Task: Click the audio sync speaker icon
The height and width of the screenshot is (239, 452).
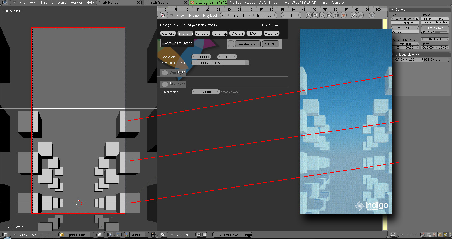Action: click(x=371, y=15)
